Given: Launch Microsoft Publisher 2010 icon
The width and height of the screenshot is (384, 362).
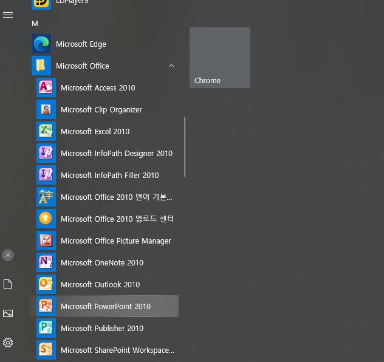Looking at the screenshot, I should 46,328.
